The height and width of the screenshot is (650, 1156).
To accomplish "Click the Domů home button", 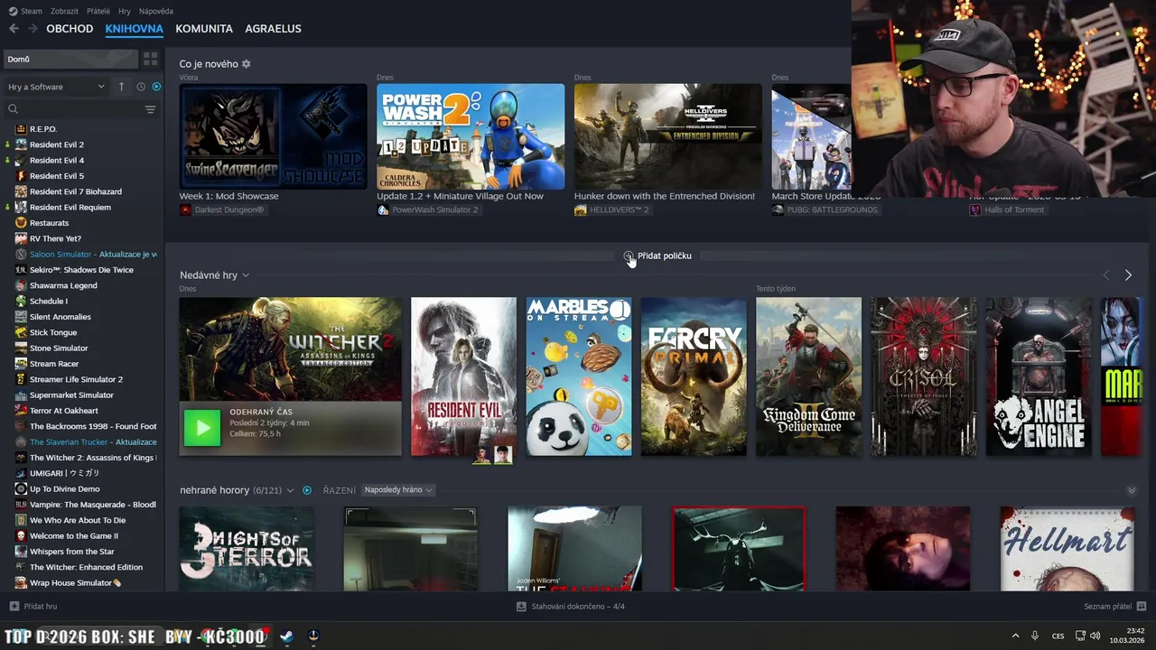I will [x=70, y=60].
